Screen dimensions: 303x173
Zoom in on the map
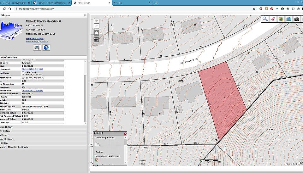click(97, 21)
